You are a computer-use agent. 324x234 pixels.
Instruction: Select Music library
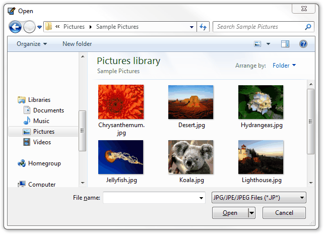click(x=41, y=121)
